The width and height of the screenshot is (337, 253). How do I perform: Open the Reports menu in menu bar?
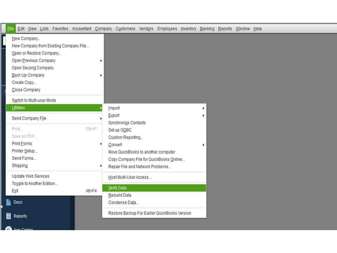(225, 28)
